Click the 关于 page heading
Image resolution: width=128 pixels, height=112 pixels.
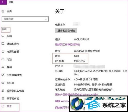[60, 11]
